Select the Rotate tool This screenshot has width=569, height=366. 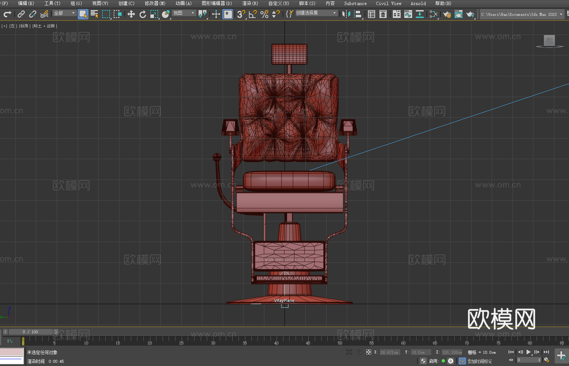coord(143,14)
